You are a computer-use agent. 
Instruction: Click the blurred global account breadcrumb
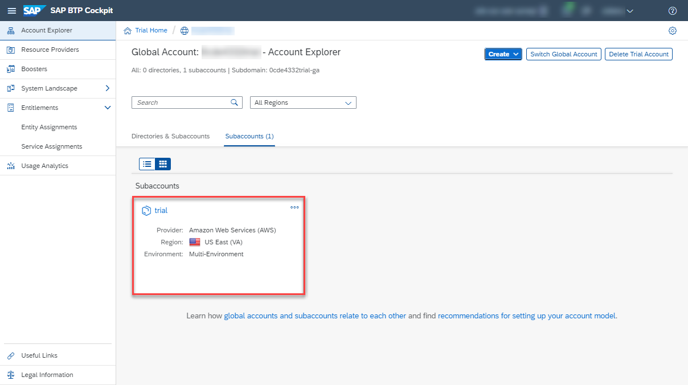pos(212,31)
